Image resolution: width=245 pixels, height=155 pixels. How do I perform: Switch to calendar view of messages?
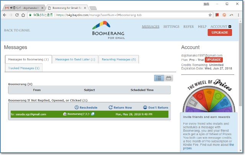pos(168,78)
